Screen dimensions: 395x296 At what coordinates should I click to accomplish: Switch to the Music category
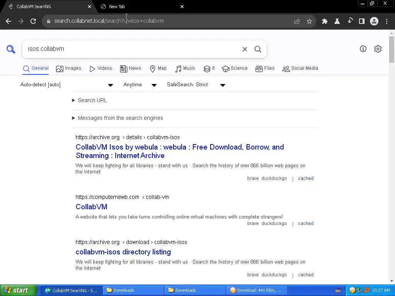185,69
